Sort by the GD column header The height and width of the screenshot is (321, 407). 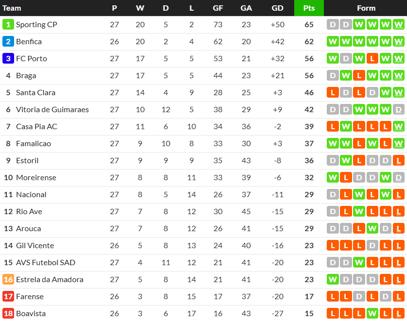277,8
